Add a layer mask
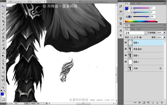 click(144, 102)
